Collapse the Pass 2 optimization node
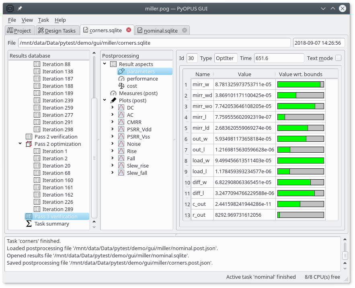The height and width of the screenshot is (288, 355). point(20,144)
